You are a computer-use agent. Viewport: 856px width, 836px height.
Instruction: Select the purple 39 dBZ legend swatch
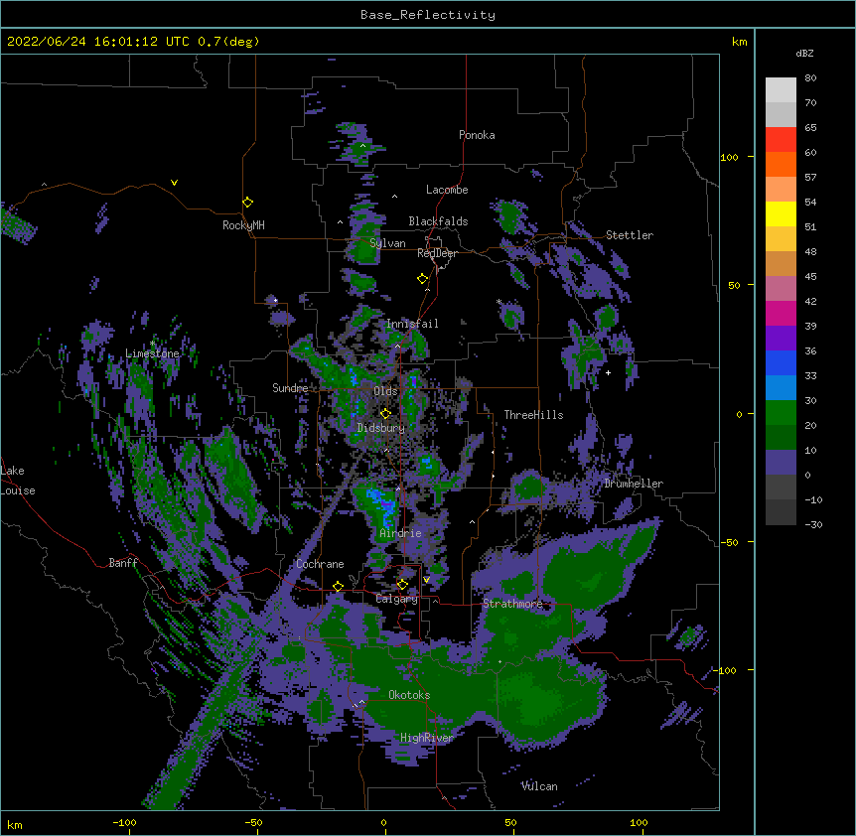tap(781, 338)
